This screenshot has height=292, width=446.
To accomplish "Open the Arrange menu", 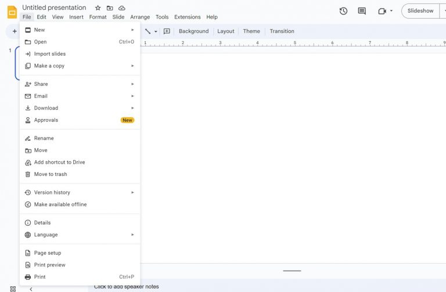I will coord(140,17).
